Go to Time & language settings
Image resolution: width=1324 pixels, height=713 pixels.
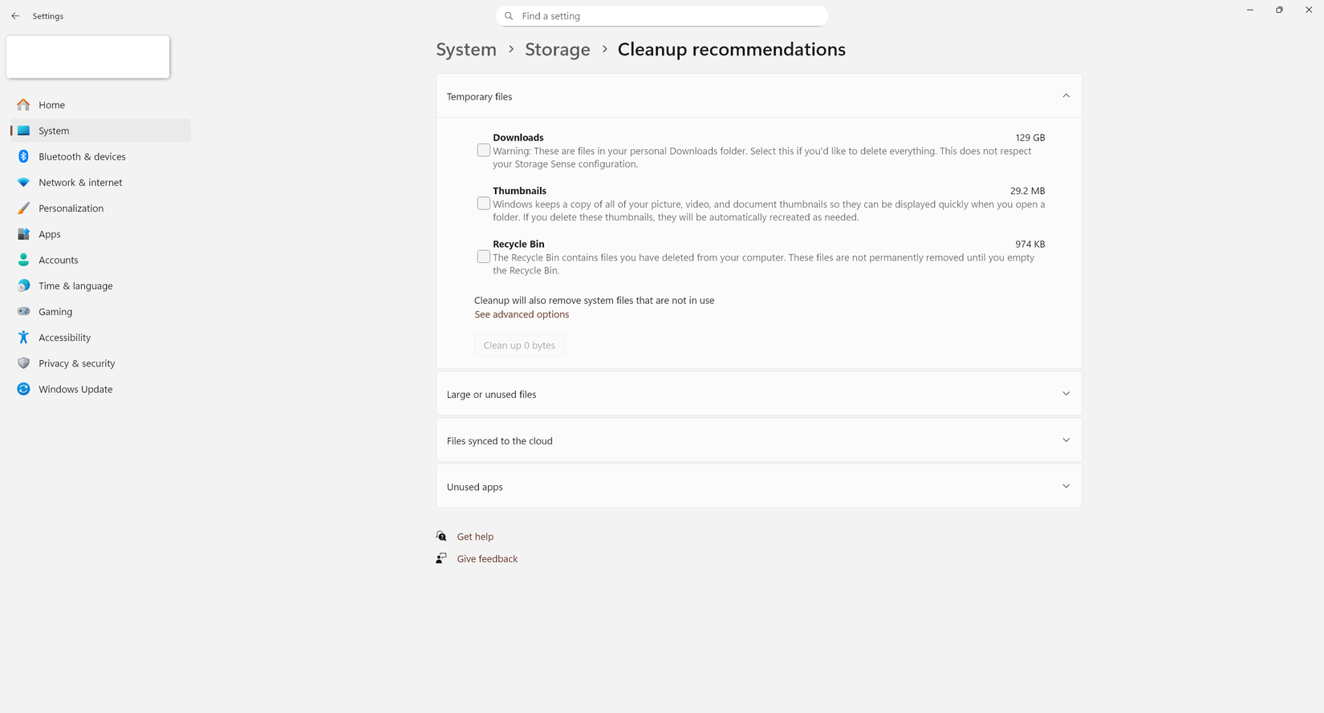[x=75, y=286]
